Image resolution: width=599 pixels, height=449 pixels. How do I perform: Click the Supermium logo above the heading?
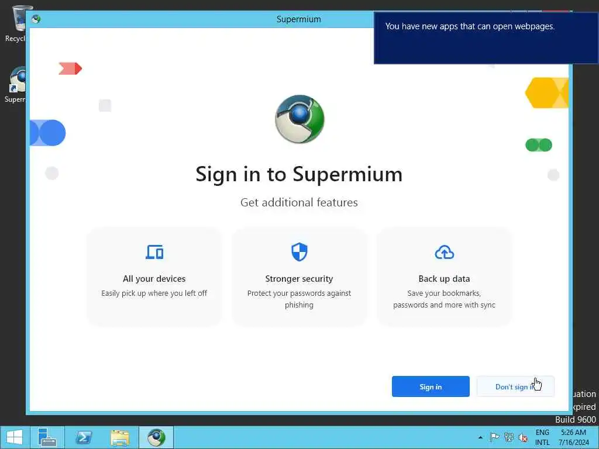[299, 119]
